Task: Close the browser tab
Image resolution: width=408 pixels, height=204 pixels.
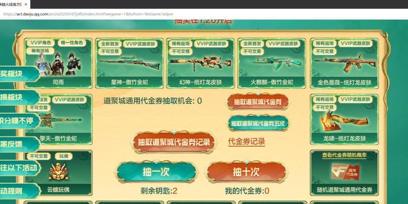Action: coord(26,5)
